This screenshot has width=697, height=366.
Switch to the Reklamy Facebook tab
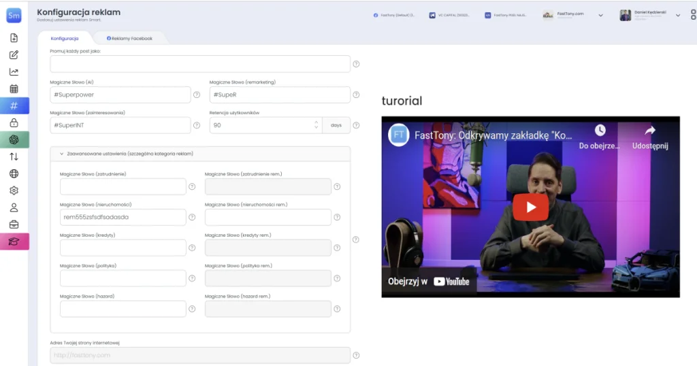(129, 39)
